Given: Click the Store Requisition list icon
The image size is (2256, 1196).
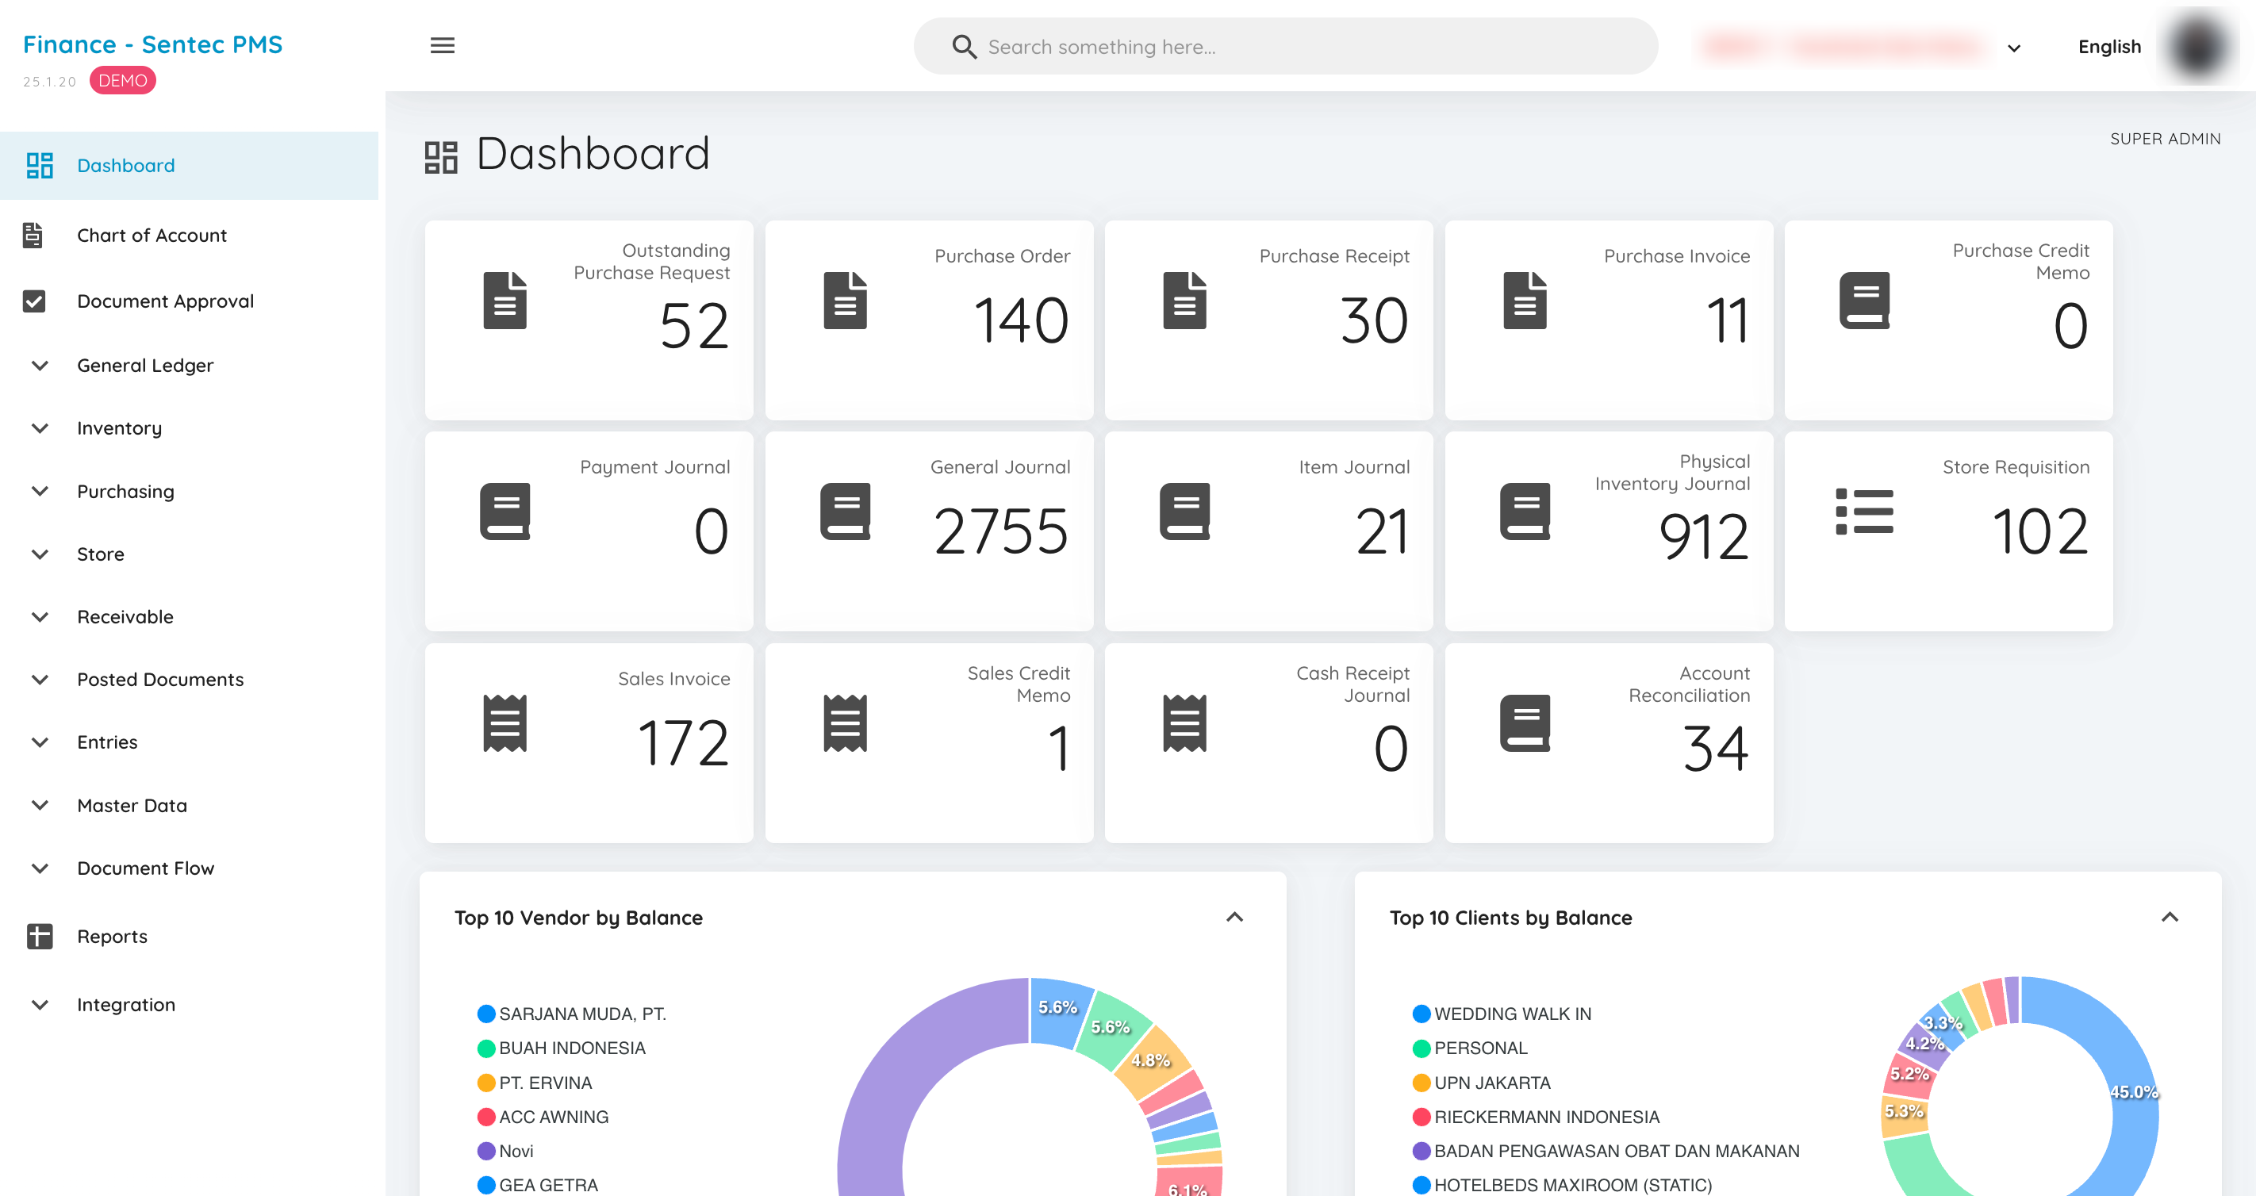Looking at the screenshot, I should click(x=1864, y=512).
